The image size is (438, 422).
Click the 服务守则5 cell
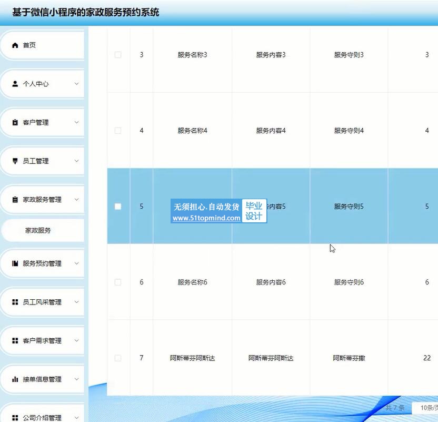349,207
